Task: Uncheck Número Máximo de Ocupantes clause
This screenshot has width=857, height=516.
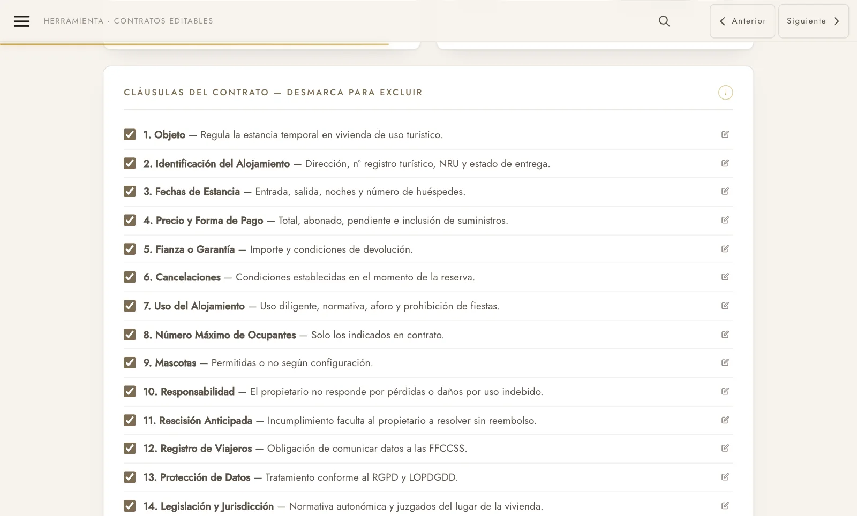Action: (130, 335)
